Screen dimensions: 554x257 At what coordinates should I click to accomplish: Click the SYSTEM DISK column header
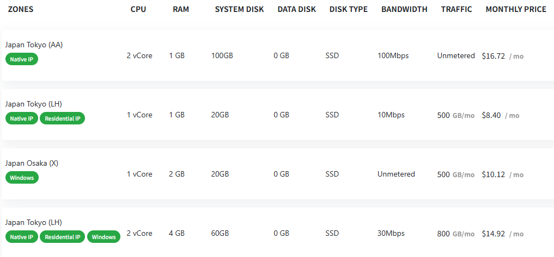pyautogui.click(x=240, y=10)
